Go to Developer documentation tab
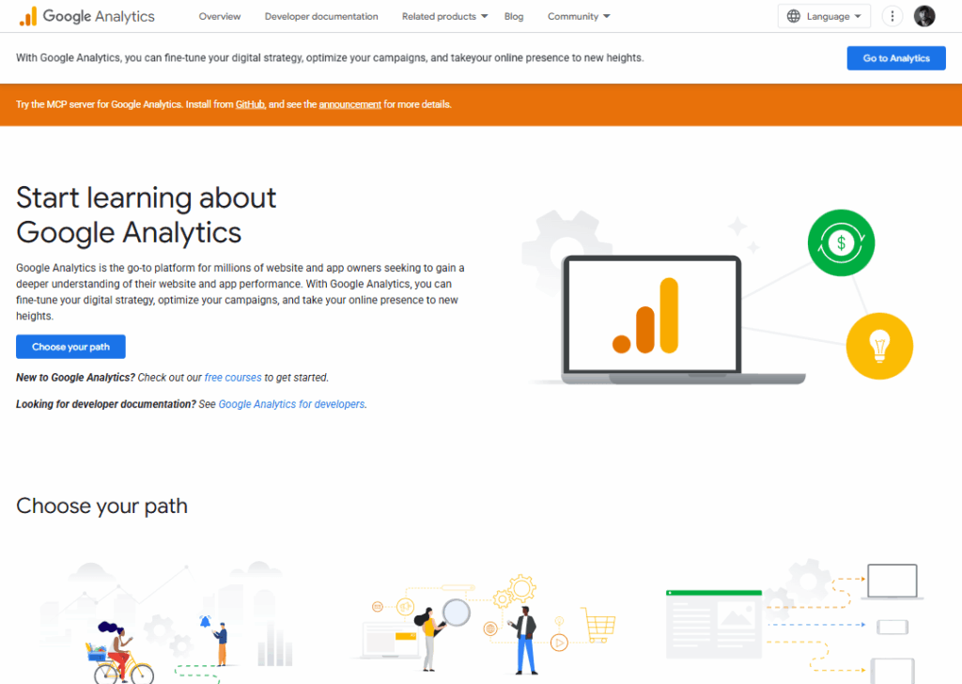Viewport: 962px width, 684px height. point(321,16)
